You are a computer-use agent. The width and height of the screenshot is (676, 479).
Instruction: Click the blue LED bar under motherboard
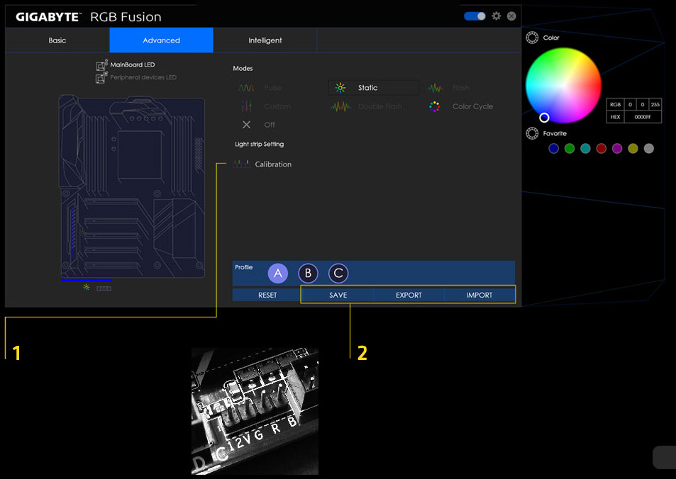tap(87, 280)
